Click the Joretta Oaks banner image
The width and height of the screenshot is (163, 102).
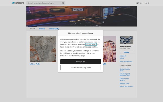tap(81, 16)
